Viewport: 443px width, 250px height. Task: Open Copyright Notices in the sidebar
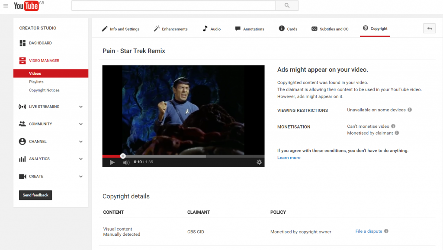click(x=45, y=90)
